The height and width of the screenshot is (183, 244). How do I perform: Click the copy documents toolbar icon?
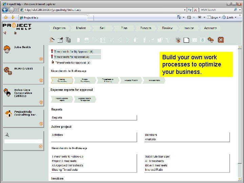pos(68,40)
